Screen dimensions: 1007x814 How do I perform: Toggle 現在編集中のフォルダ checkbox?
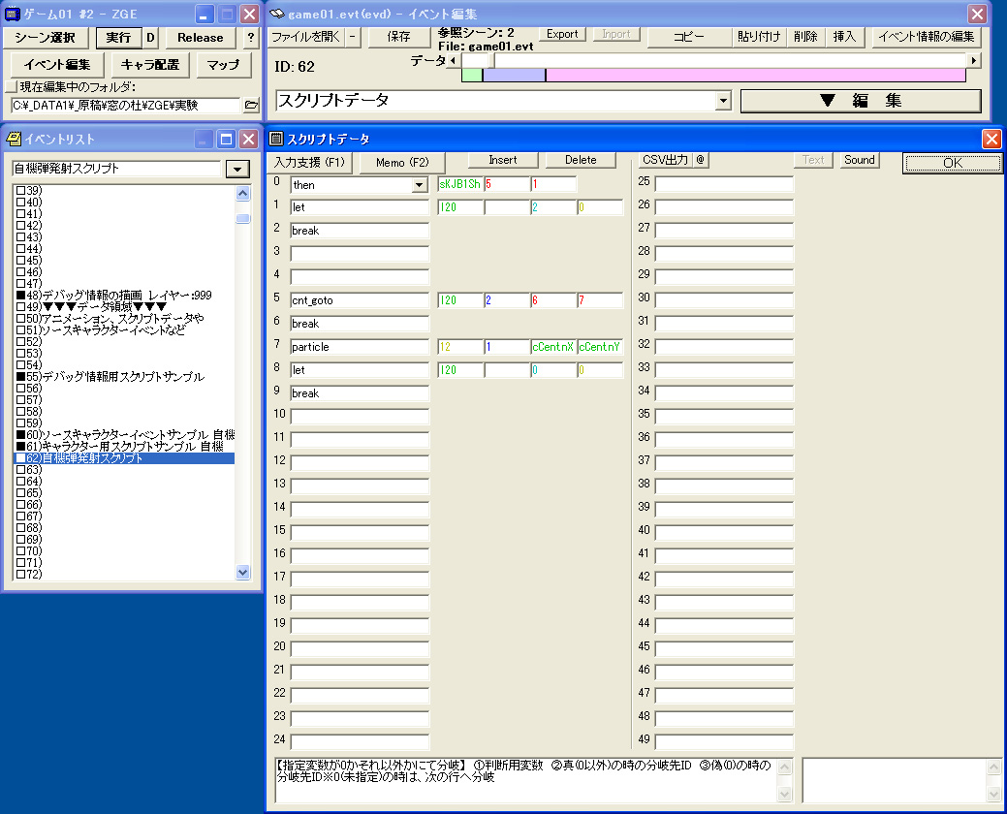click(x=11, y=86)
